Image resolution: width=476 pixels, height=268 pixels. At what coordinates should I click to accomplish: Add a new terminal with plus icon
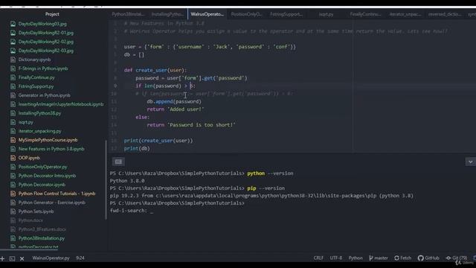click(x=2, y=258)
